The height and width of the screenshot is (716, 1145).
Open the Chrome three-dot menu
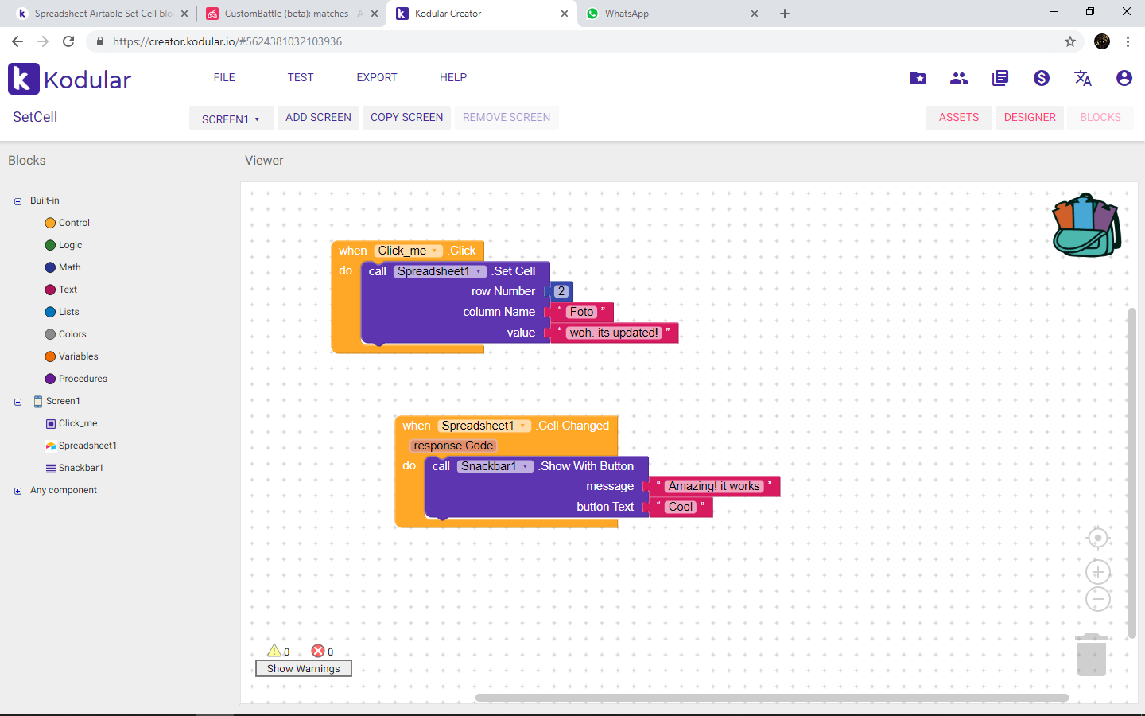pyautogui.click(x=1128, y=41)
